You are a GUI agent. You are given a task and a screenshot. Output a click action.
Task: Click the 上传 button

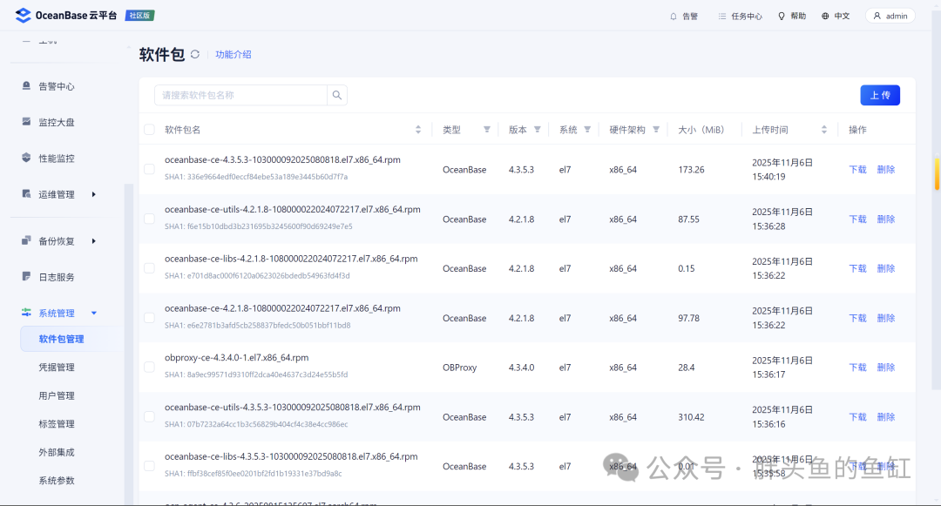(x=880, y=95)
